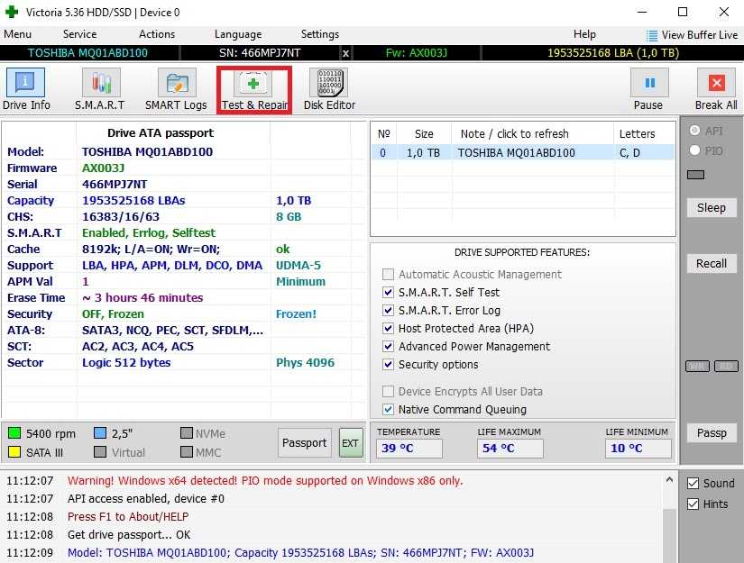Click the small indicator box below PIO

point(695,175)
